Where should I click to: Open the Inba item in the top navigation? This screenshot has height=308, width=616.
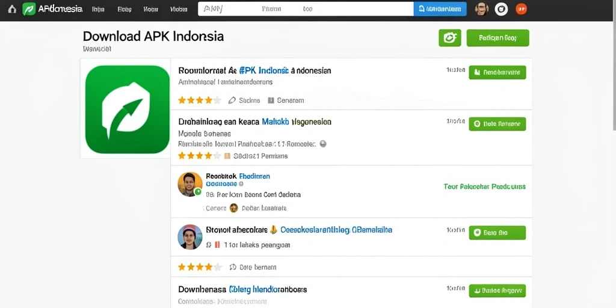(98, 9)
